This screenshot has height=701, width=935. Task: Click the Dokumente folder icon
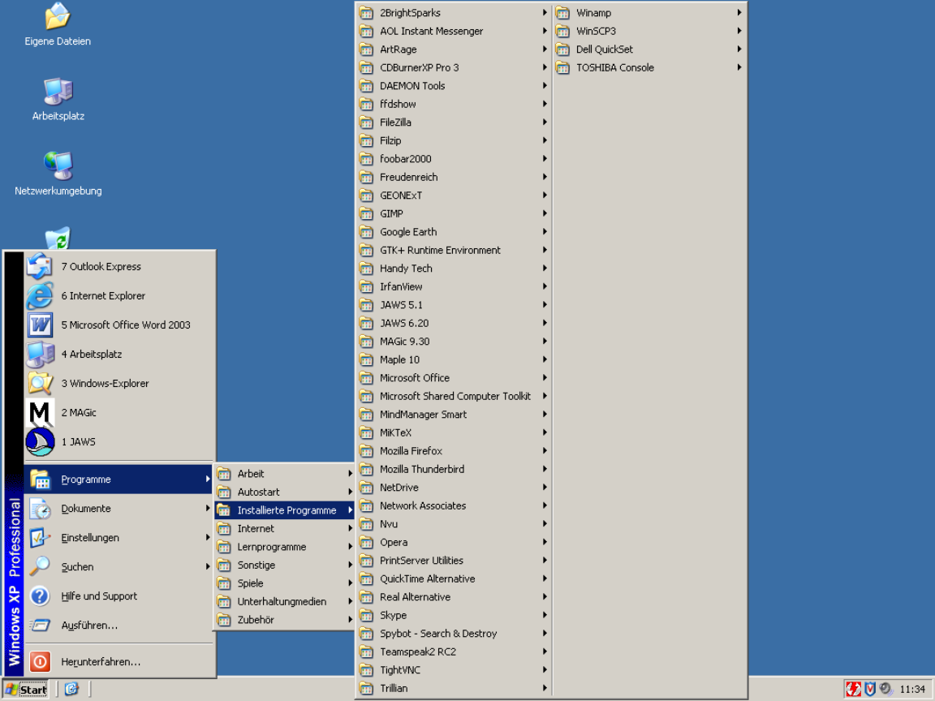tap(40, 509)
